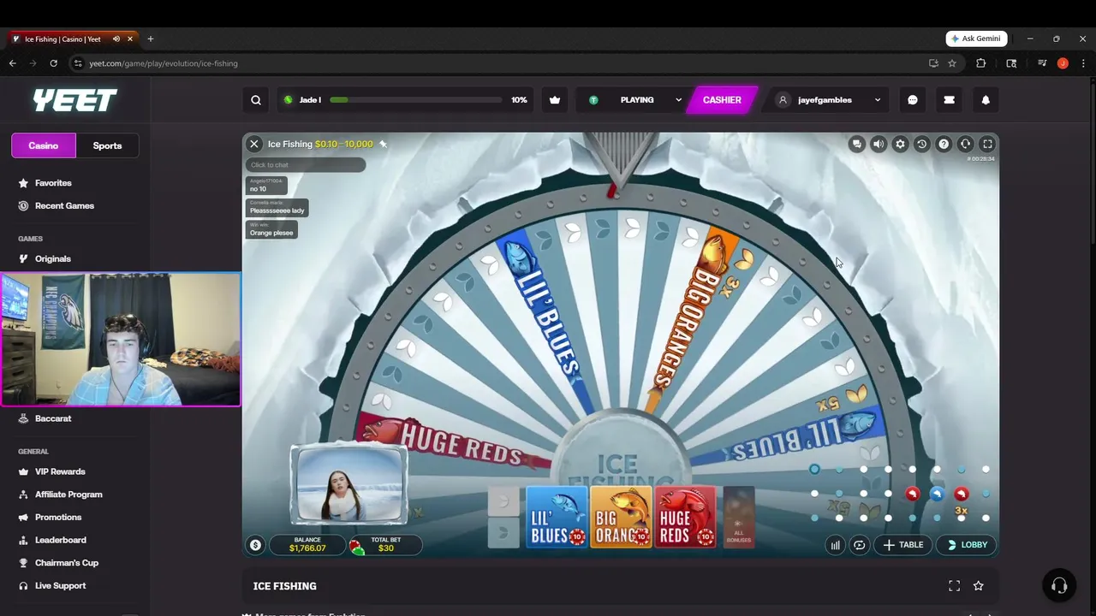Screen dimensions: 1096x616
Task: Open a new browser tab
Action: (x=151, y=38)
